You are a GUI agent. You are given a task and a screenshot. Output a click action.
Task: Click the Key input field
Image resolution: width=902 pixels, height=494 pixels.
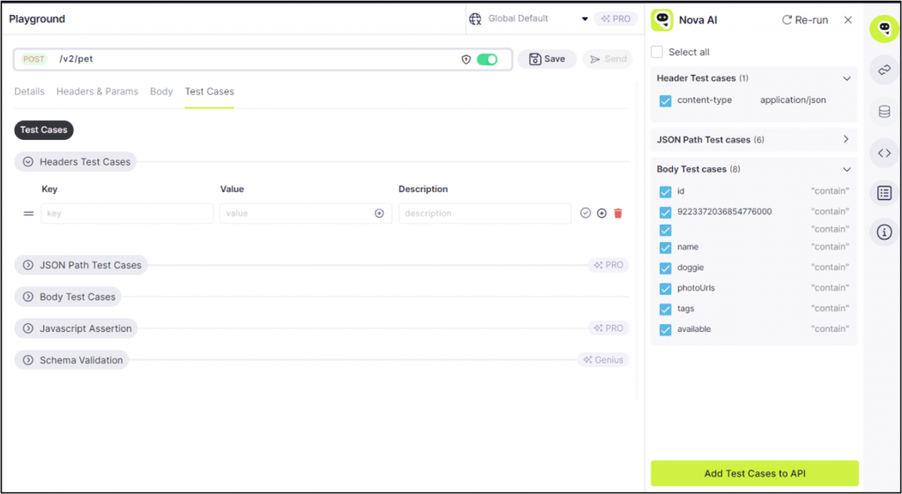click(x=127, y=213)
